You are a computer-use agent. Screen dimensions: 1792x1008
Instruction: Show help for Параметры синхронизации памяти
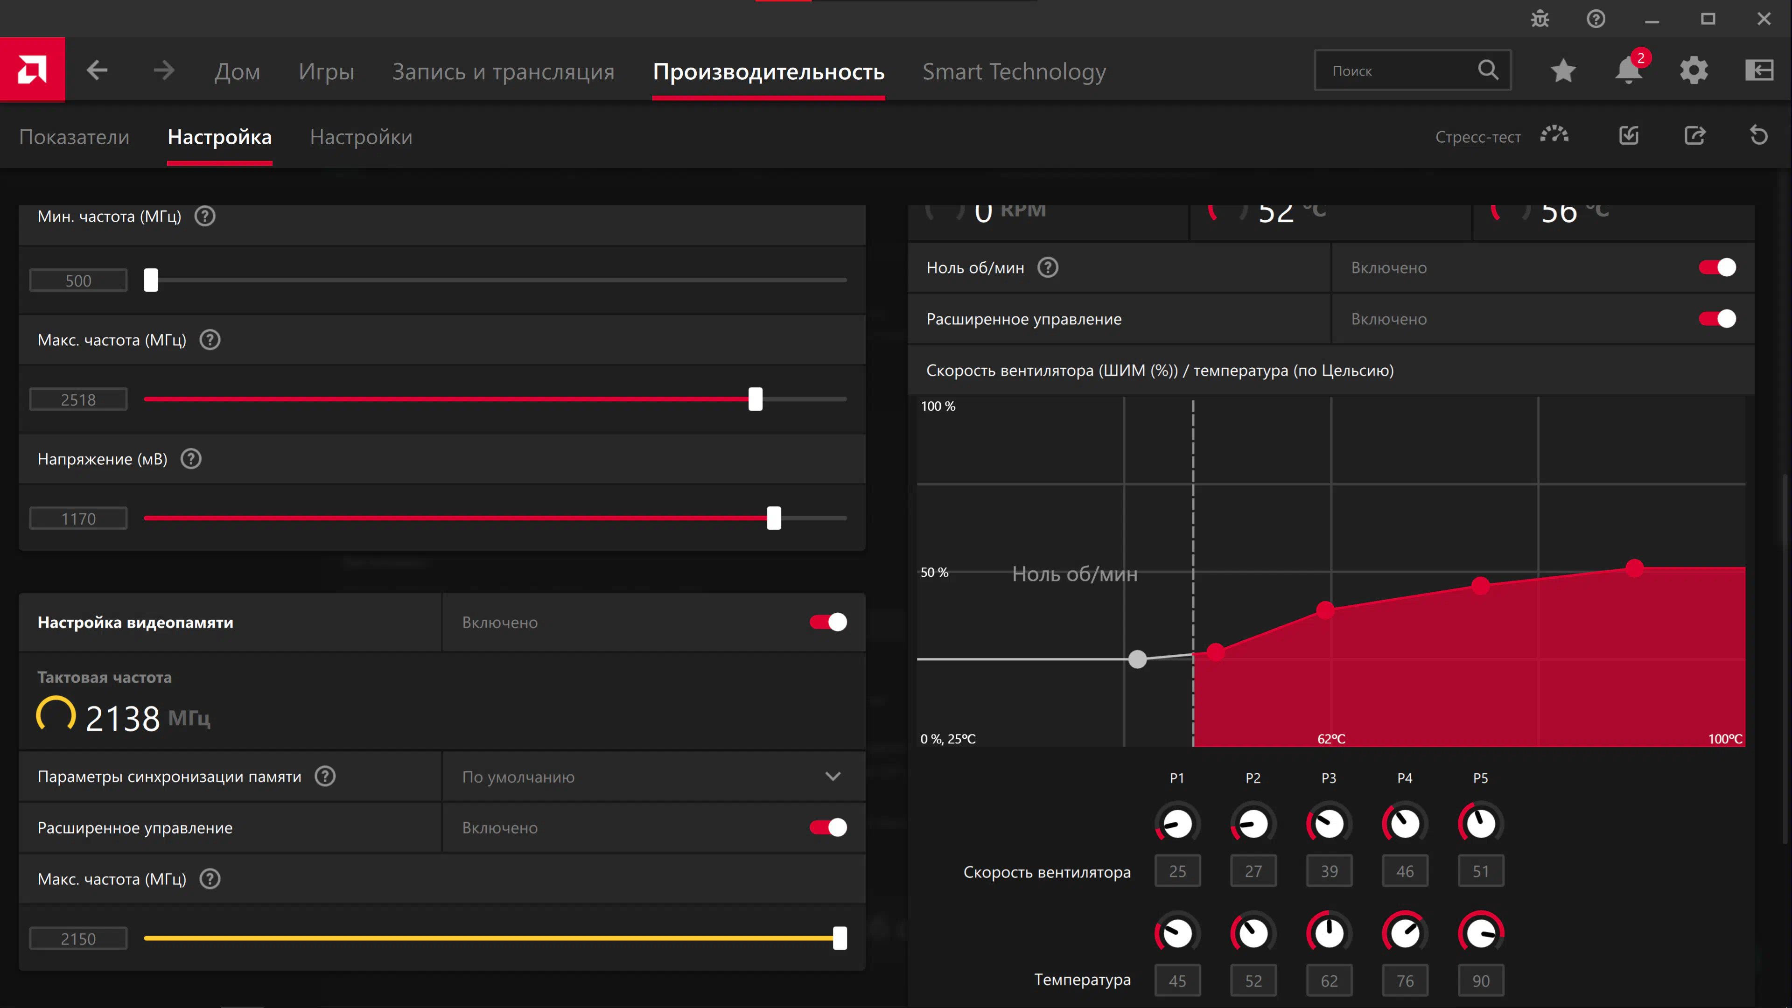click(x=325, y=777)
